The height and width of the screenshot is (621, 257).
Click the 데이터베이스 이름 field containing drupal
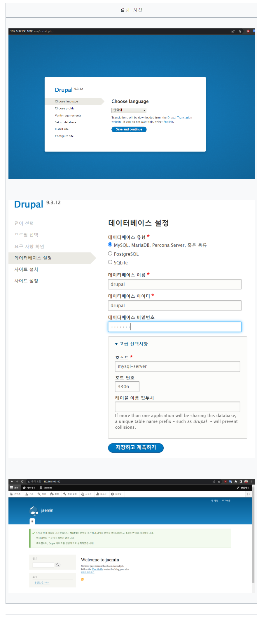[x=175, y=284]
